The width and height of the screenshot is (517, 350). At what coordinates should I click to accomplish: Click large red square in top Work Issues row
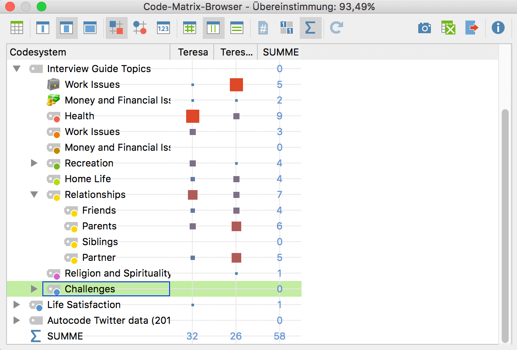236,85
